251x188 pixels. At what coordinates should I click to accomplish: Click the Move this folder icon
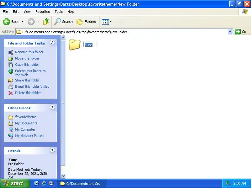(x=11, y=59)
